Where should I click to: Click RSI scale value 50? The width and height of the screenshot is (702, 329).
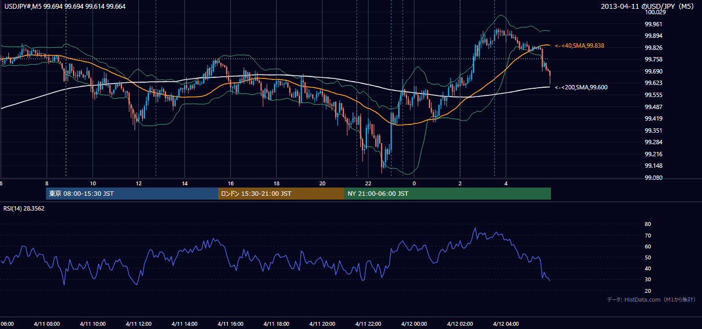[648, 257]
